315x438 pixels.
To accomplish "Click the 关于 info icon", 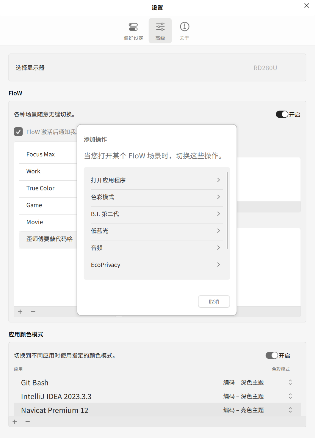I will [x=184, y=26].
